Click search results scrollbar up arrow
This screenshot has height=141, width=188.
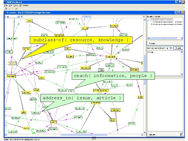coord(182,52)
